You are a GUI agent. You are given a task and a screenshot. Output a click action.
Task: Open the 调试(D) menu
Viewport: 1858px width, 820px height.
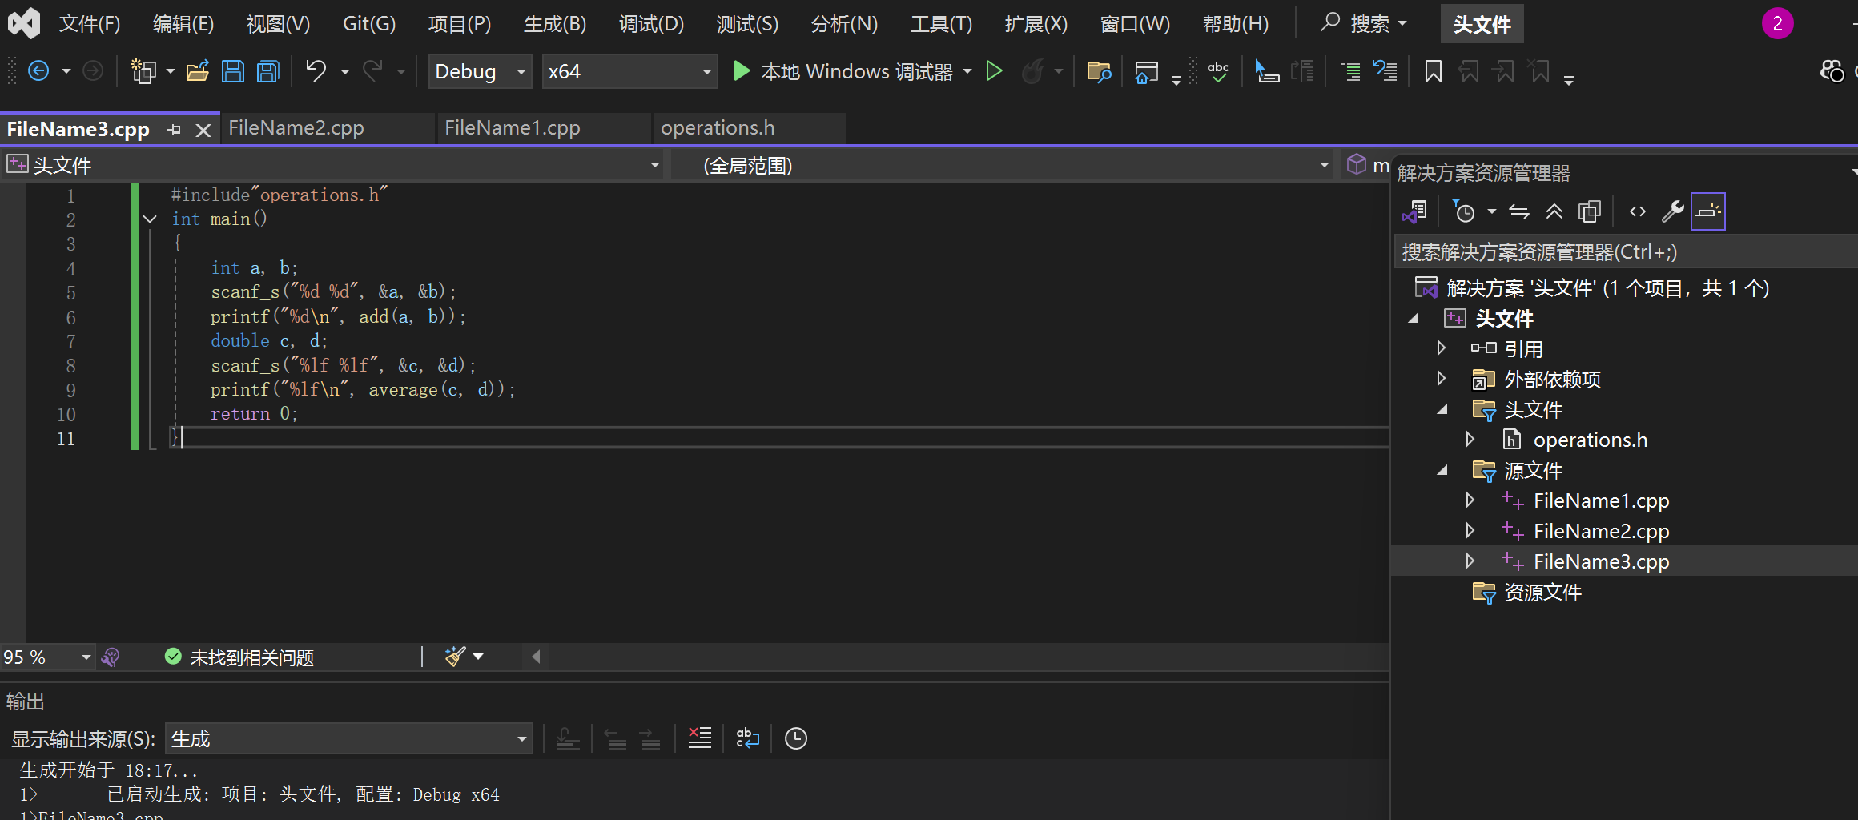click(x=651, y=23)
